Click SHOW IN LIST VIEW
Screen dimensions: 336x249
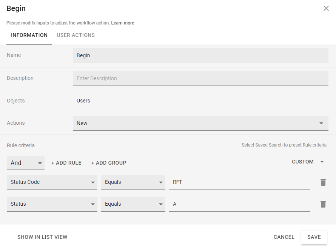[x=42, y=237]
